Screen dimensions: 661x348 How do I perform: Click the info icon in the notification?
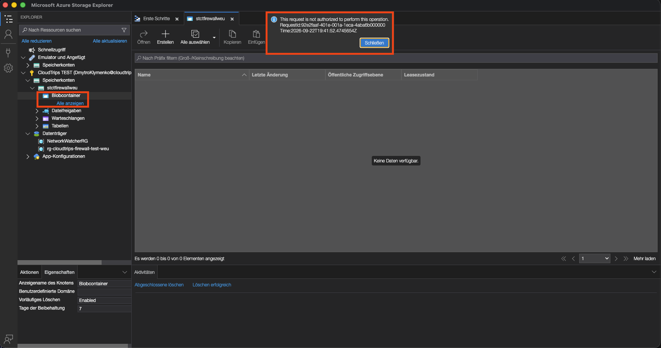[x=274, y=19]
